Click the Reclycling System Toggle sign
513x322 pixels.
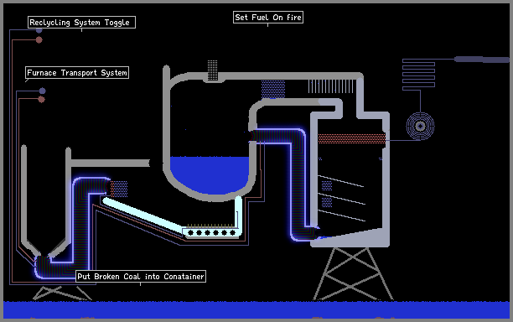(81, 23)
